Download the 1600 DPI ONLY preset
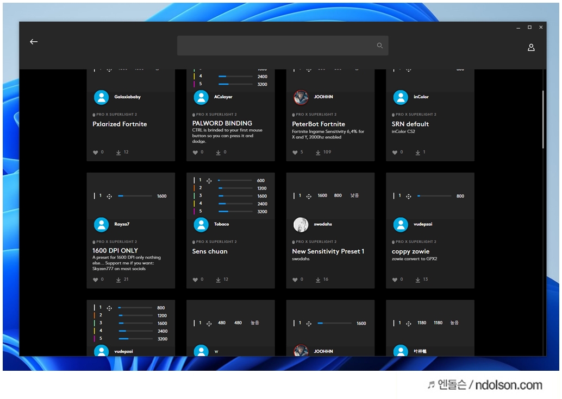Image resolution: width=562 pixels, height=399 pixels. pos(118,280)
